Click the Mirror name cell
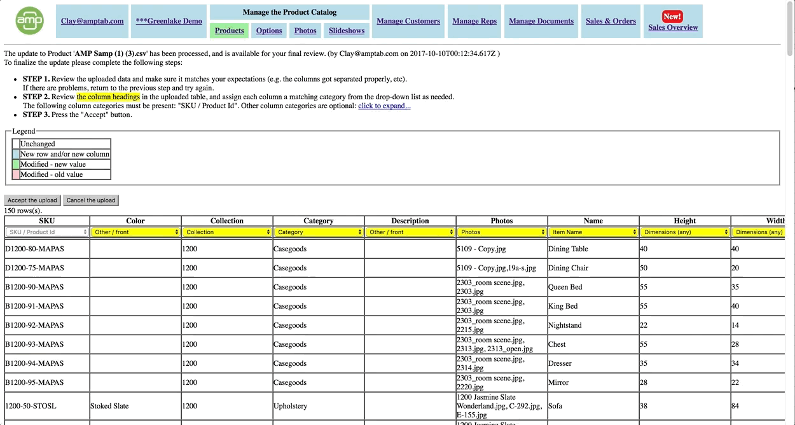Screen dimensions: 795x425 click(593, 382)
